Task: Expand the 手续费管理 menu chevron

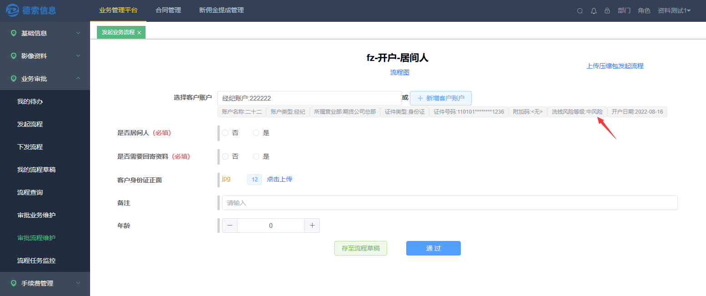Action: 78,283
